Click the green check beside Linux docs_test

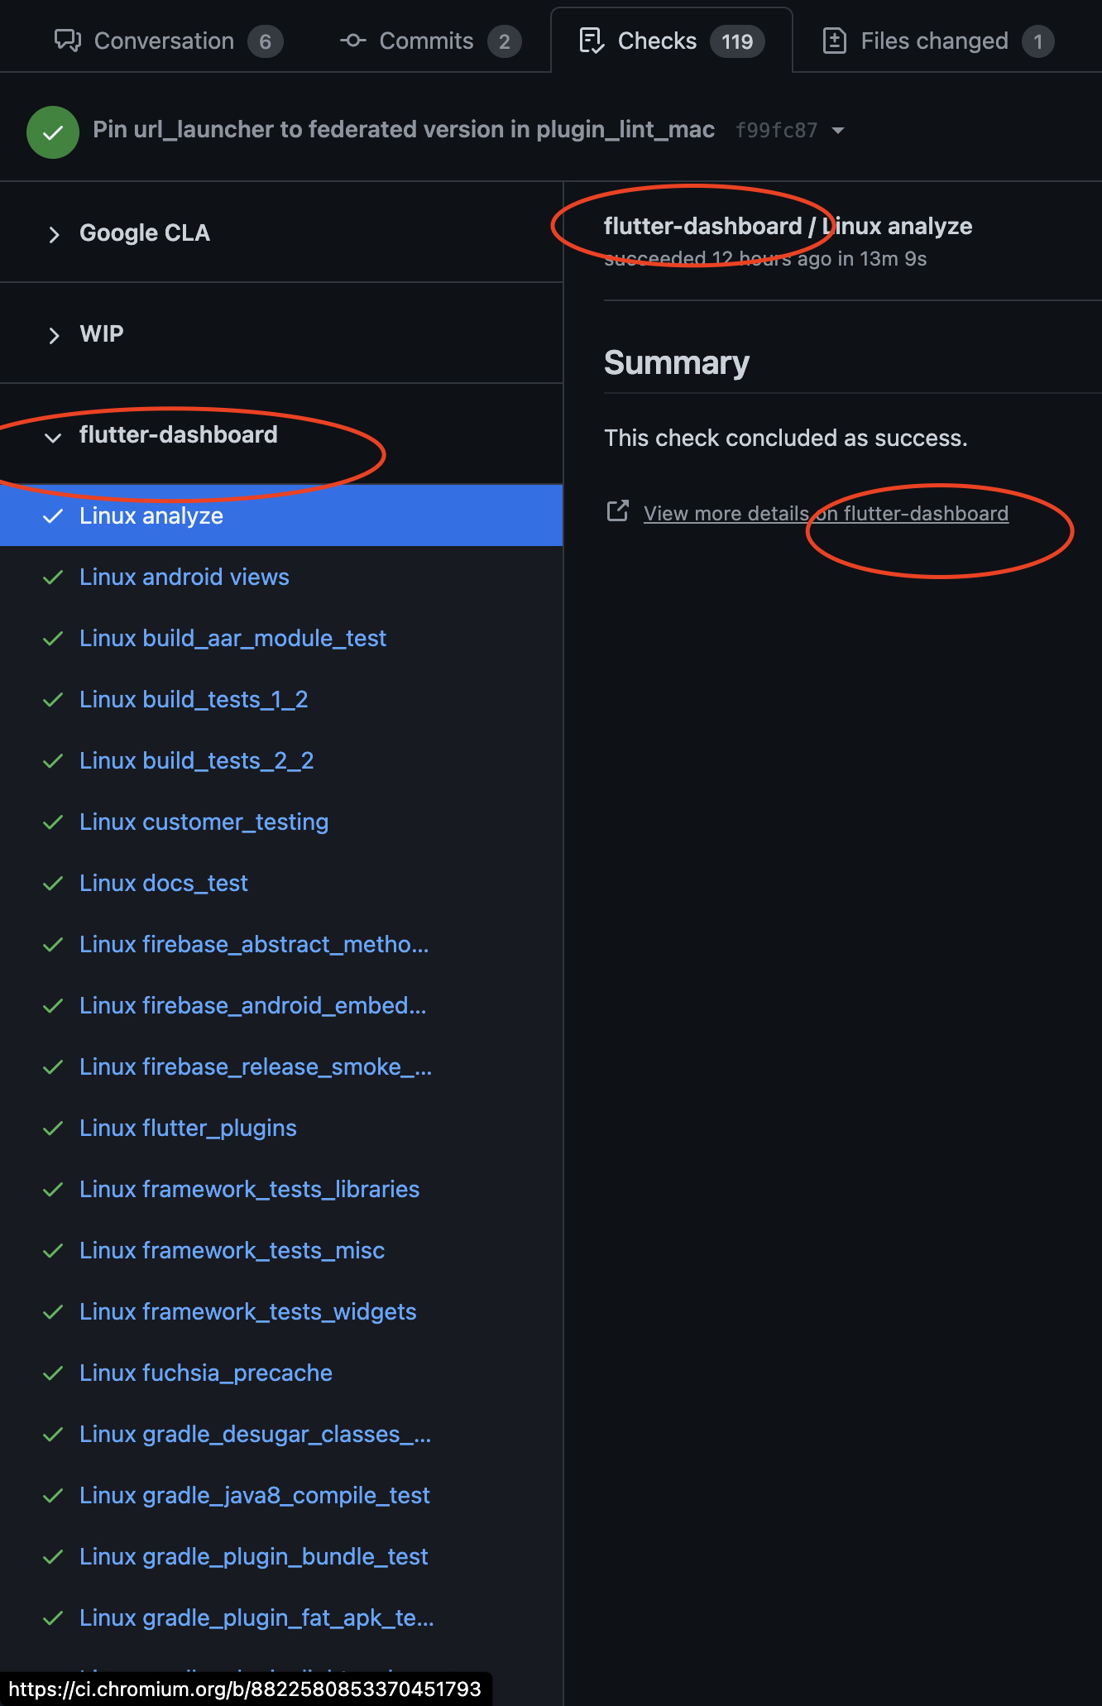[53, 883]
